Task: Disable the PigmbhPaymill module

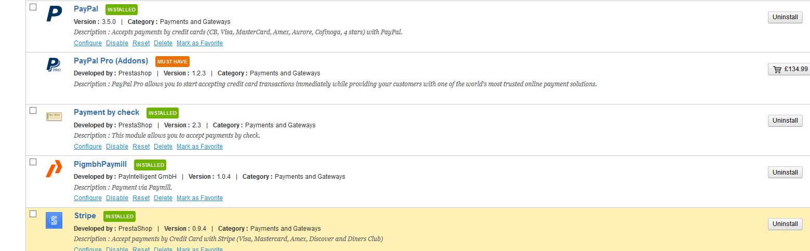Action: [117, 198]
